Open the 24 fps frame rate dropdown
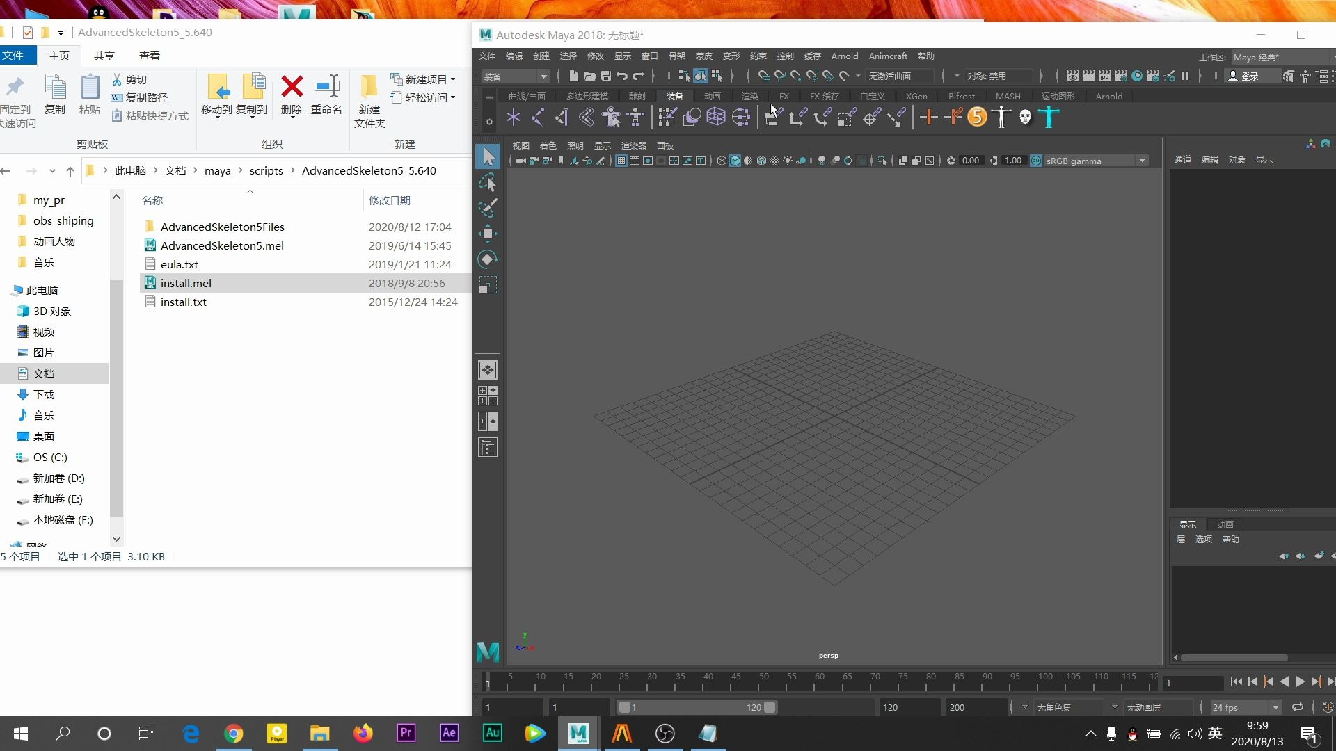1336x751 pixels. click(1246, 707)
